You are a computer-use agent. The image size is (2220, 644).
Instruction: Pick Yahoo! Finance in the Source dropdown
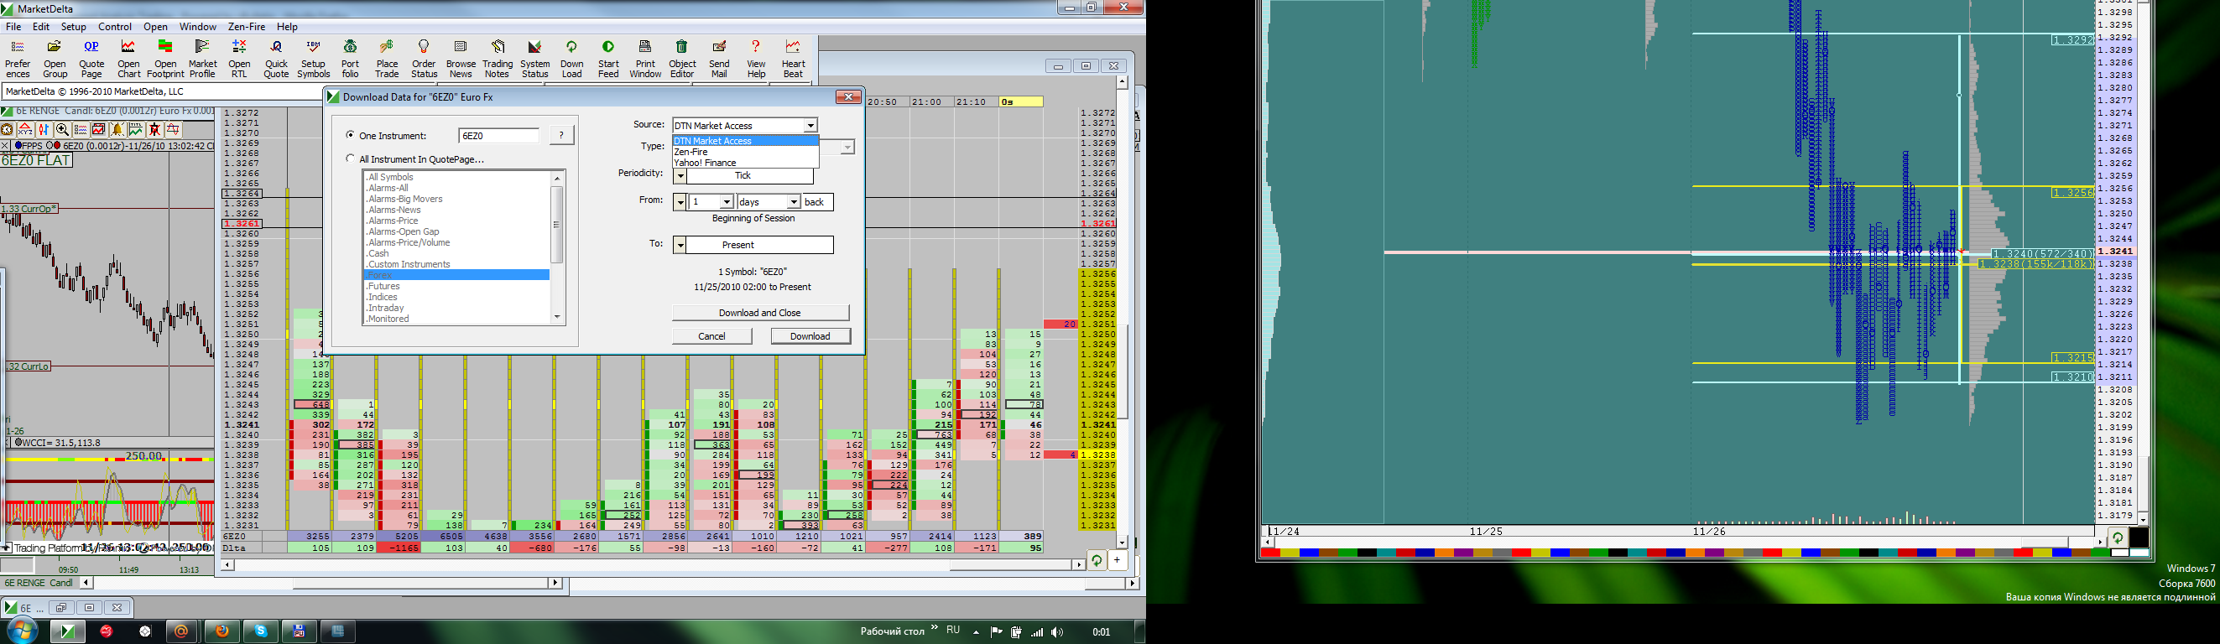point(705,163)
